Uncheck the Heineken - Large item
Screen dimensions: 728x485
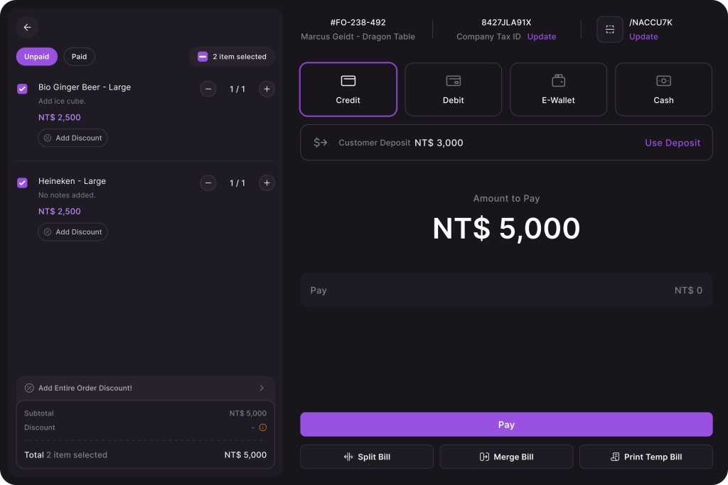[x=22, y=182]
